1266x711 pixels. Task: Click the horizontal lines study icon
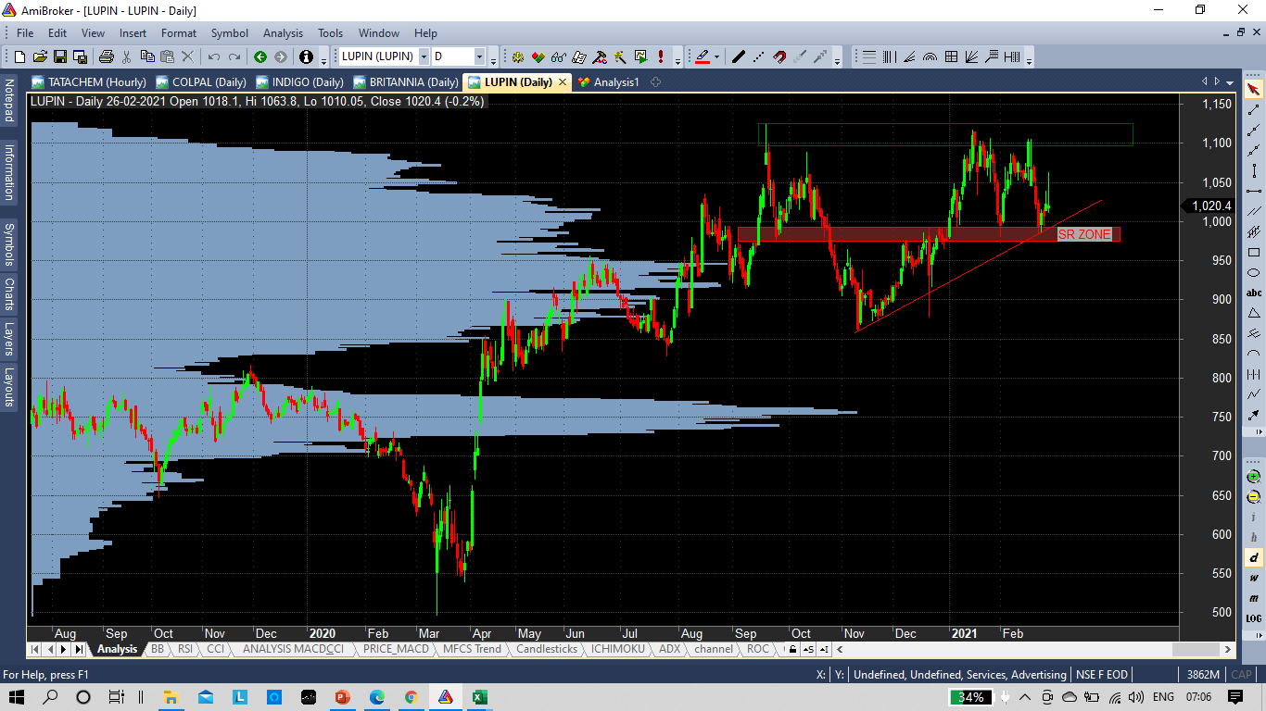pos(869,56)
